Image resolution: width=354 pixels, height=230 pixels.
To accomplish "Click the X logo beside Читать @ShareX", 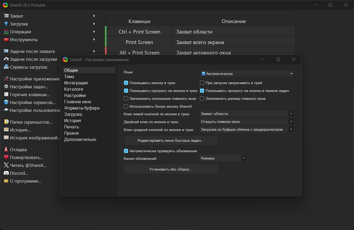I will click(6, 165).
